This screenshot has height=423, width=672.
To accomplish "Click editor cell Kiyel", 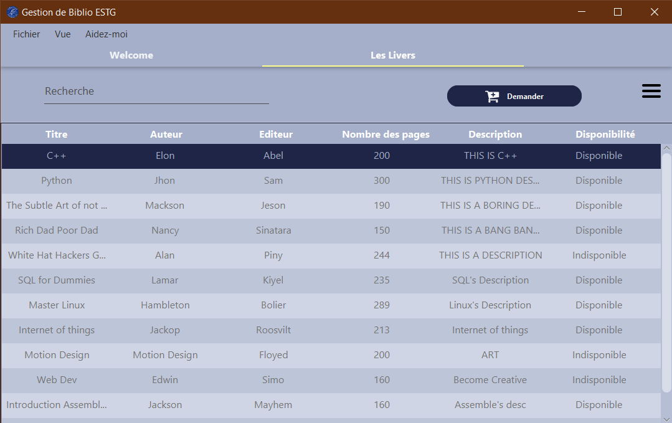I will (x=273, y=280).
